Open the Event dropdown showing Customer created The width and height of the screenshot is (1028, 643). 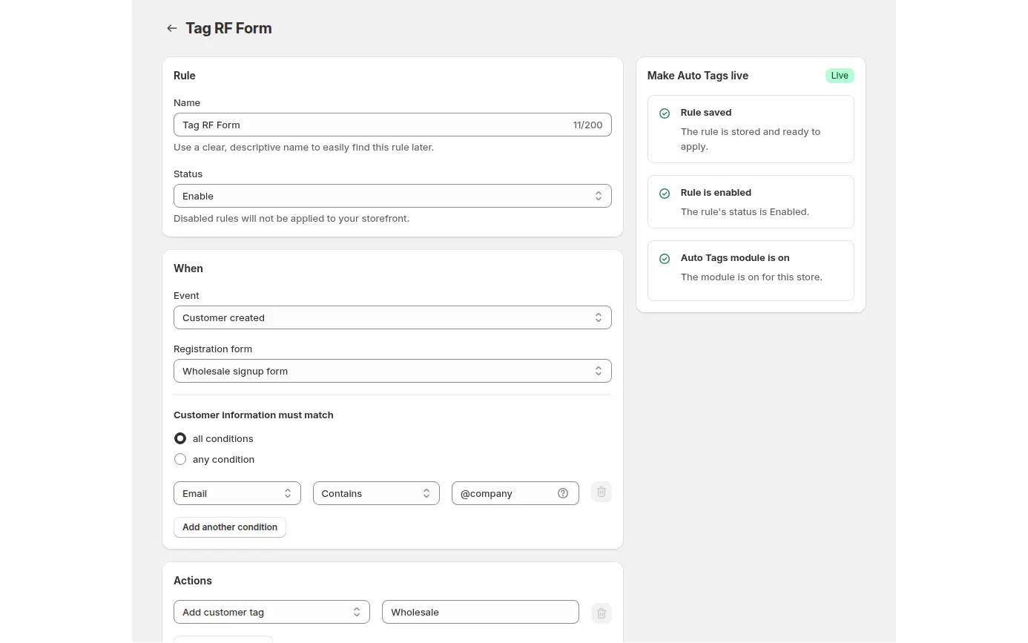[392, 317]
